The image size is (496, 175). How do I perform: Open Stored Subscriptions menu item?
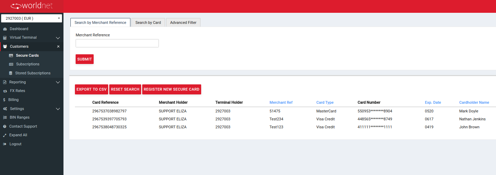(x=33, y=73)
